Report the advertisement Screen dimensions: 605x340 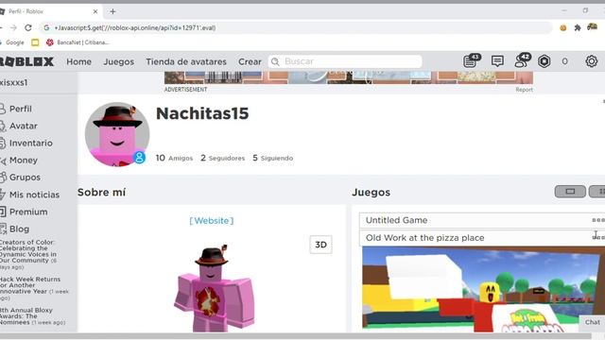click(x=524, y=90)
